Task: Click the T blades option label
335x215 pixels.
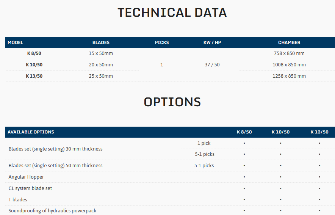Action: 18,200
